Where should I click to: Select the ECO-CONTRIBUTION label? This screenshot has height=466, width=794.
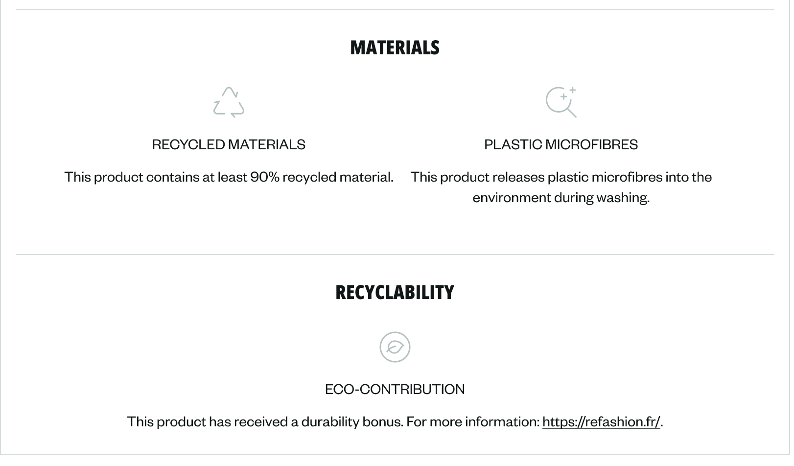pyautogui.click(x=395, y=389)
